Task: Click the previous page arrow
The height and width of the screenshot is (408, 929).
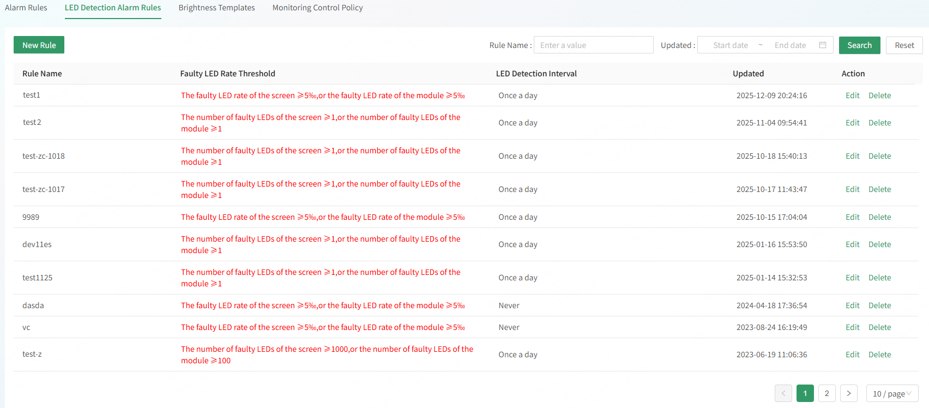Action: 783,393
